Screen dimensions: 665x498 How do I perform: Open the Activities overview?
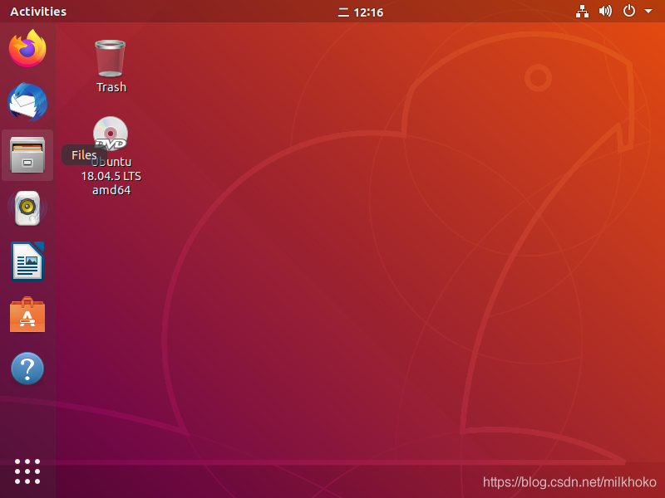[38, 12]
